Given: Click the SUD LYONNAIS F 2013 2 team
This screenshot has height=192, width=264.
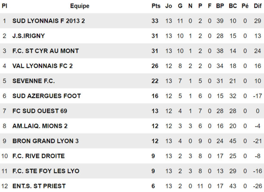Looking at the screenshot, I should (49, 21).
